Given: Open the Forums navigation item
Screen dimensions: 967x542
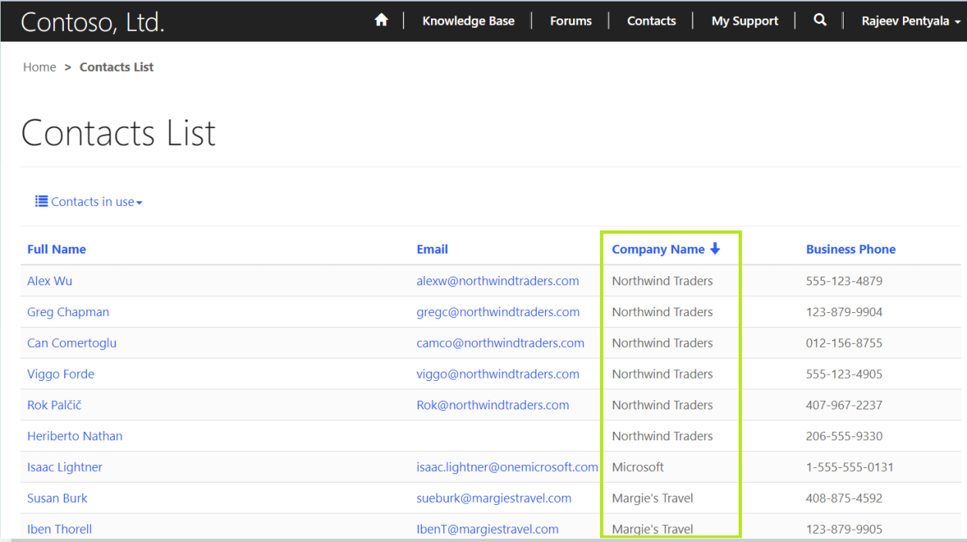Looking at the screenshot, I should pyautogui.click(x=570, y=21).
